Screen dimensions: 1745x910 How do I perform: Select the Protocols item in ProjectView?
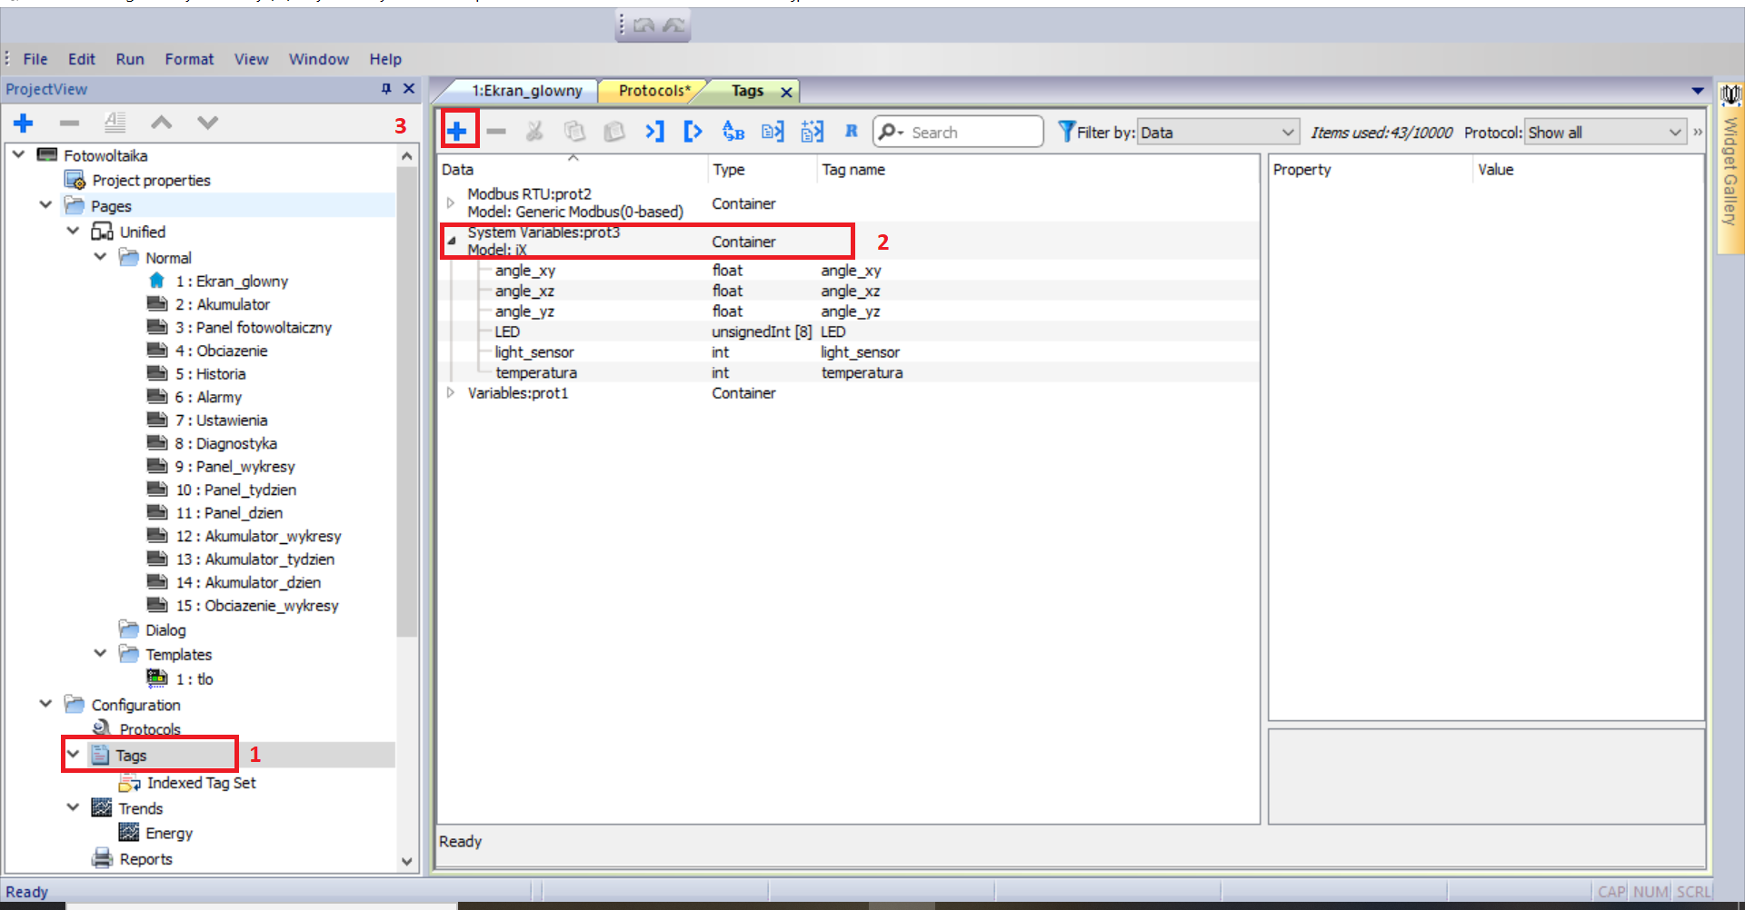(150, 729)
